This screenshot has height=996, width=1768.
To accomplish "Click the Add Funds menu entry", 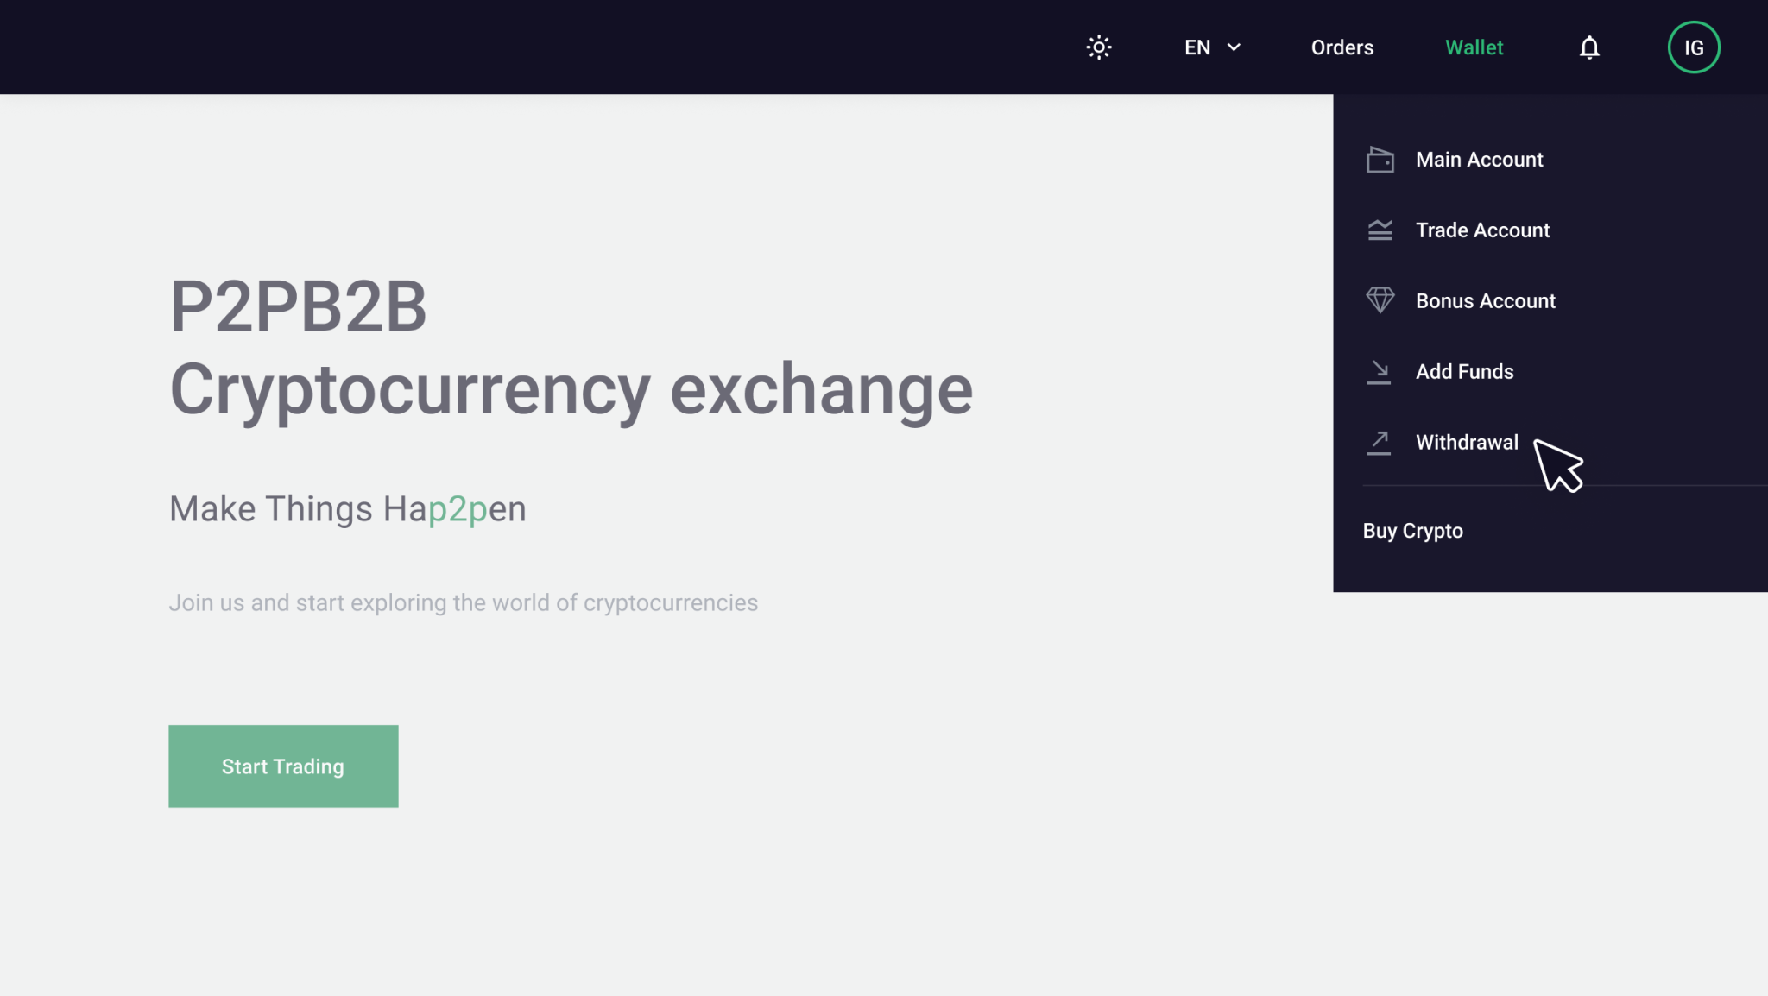I will coord(1464,372).
